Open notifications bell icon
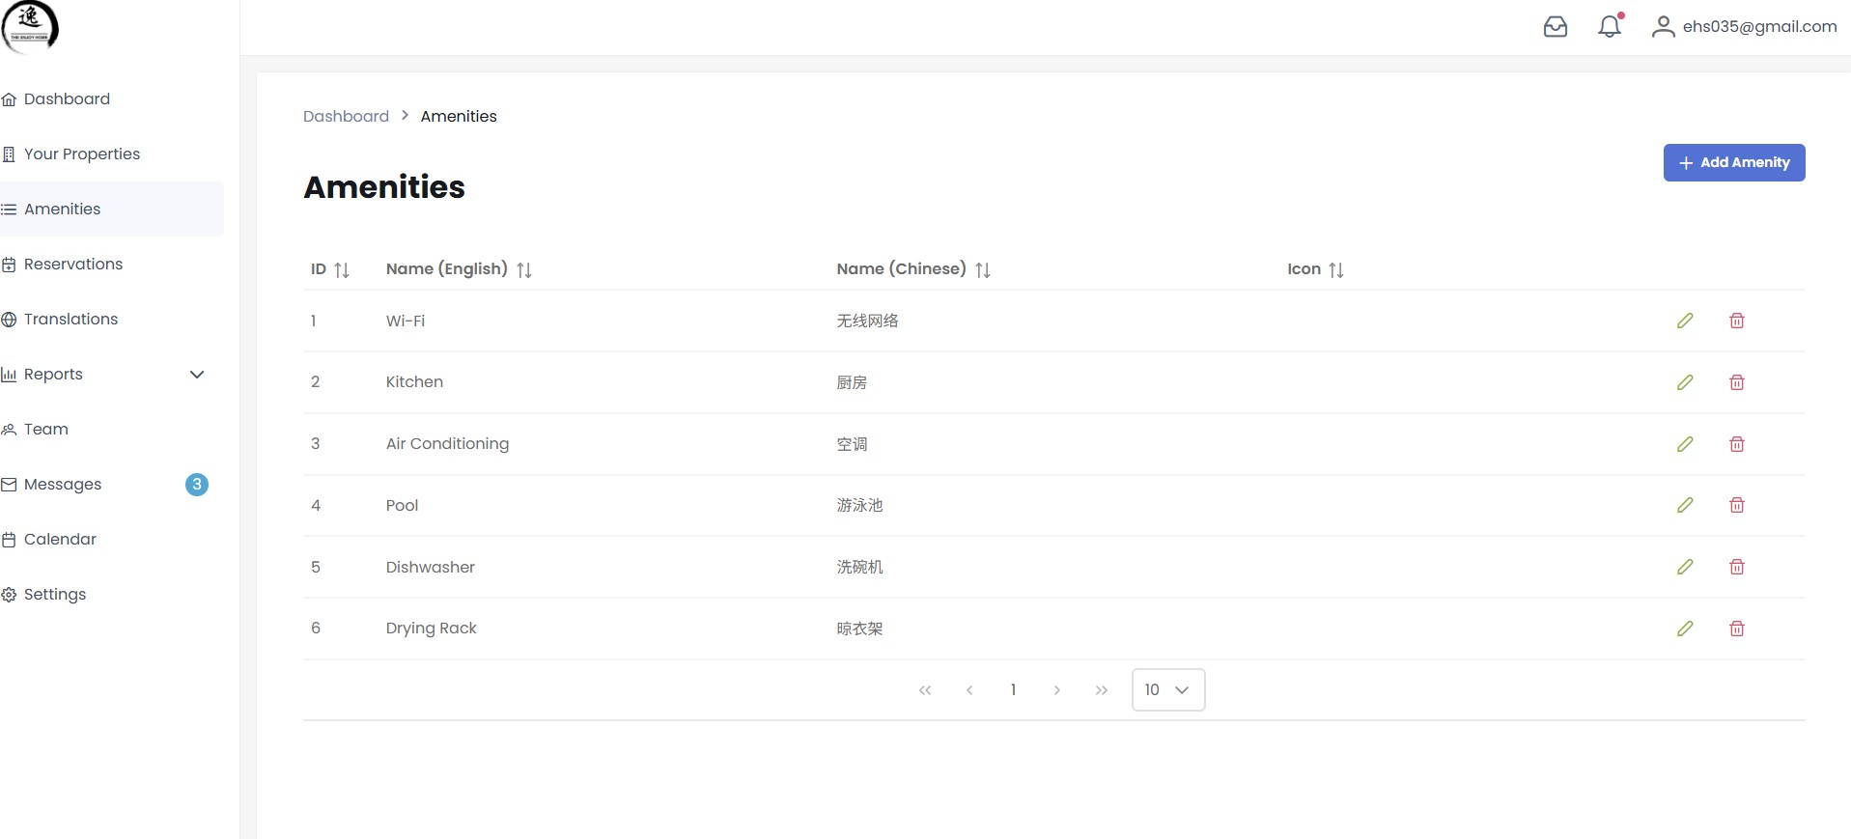Screen dimensions: 1851x839 tap(1609, 27)
